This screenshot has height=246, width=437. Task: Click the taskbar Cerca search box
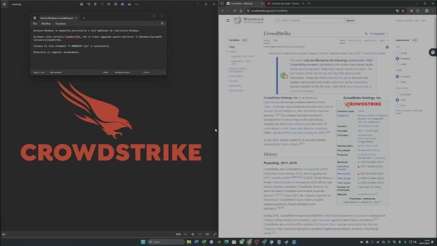167,242
